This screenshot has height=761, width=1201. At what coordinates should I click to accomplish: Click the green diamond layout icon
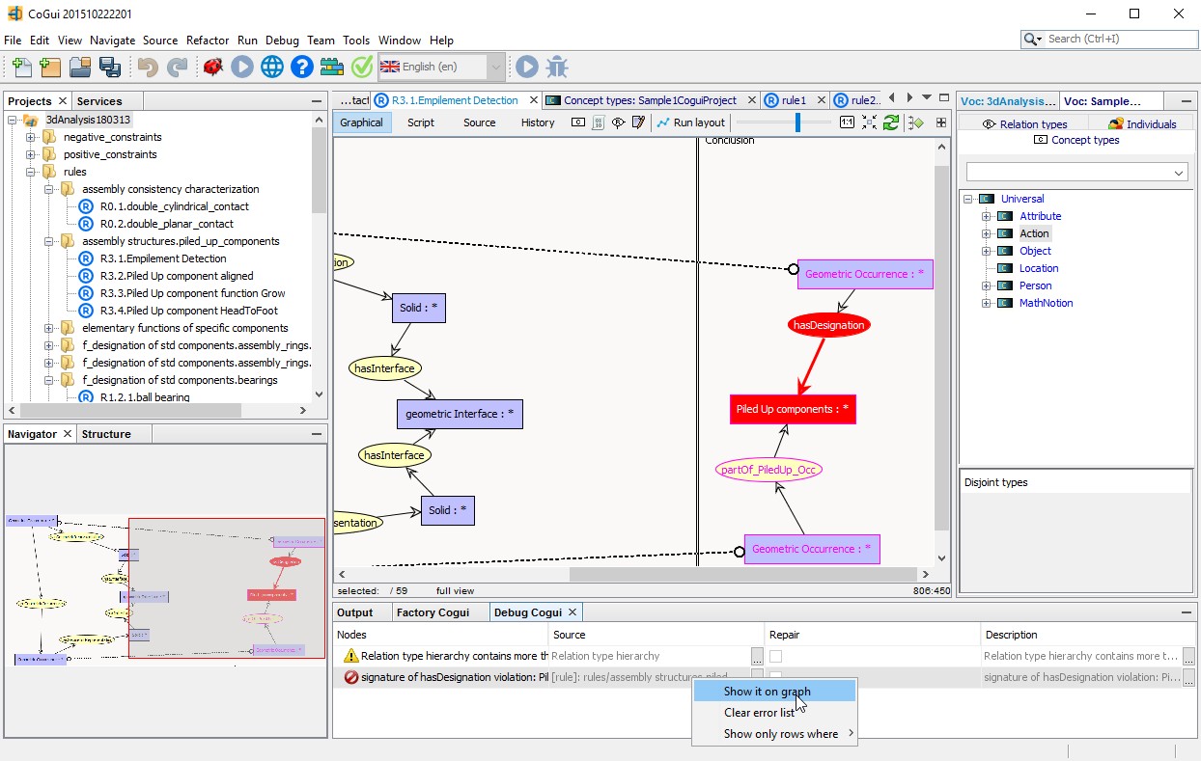[916, 122]
